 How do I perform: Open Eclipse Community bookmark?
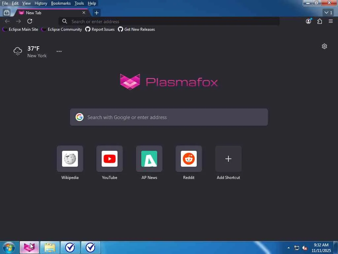coord(62,29)
